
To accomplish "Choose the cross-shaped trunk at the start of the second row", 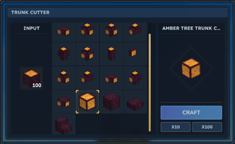I will coord(63,54).
